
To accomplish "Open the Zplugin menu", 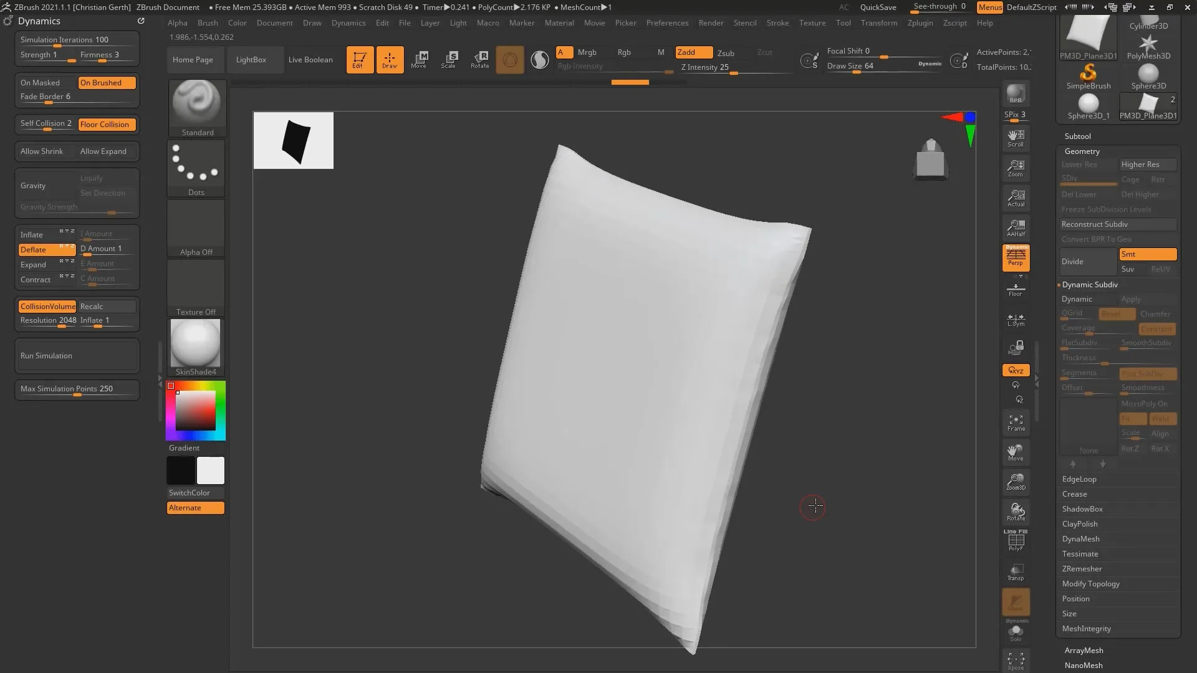I will (920, 23).
